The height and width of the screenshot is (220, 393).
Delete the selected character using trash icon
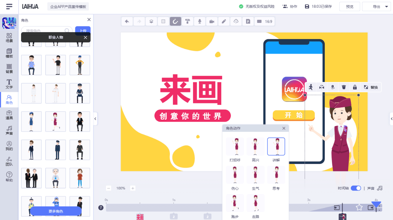click(x=344, y=87)
